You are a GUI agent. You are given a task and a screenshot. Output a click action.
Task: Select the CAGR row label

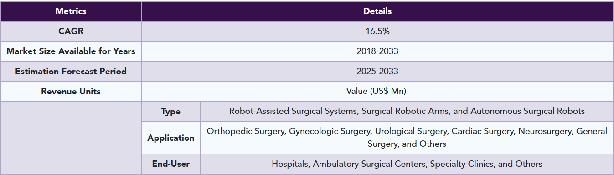[71, 31]
